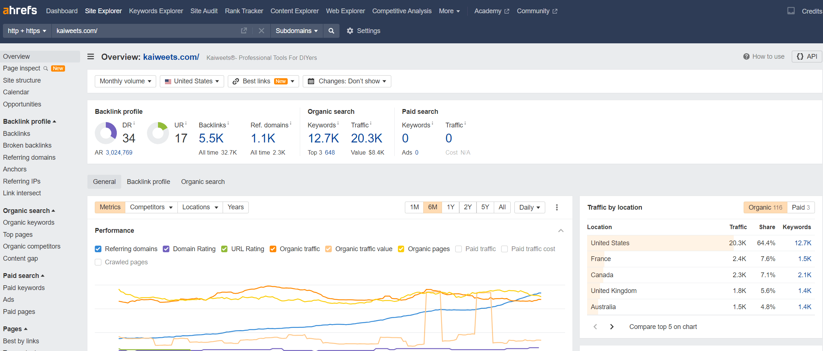823x351 pixels.
Task: Click Compare top 5 on chart
Action: point(663,327)
